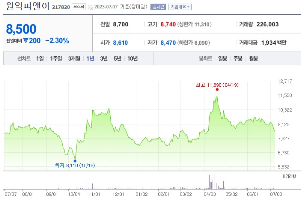This screenshot has height=205, width=301.
Task: Click the 거래대금 value 1,934 백만
Action: click(274, 43)
